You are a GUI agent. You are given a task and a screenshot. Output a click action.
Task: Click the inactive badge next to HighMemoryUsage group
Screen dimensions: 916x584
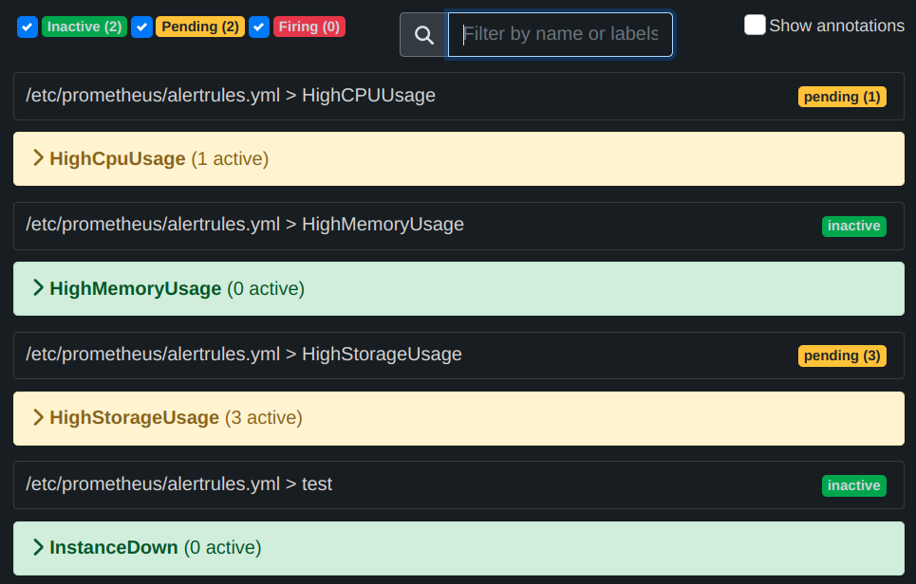[x=853, y=226]
